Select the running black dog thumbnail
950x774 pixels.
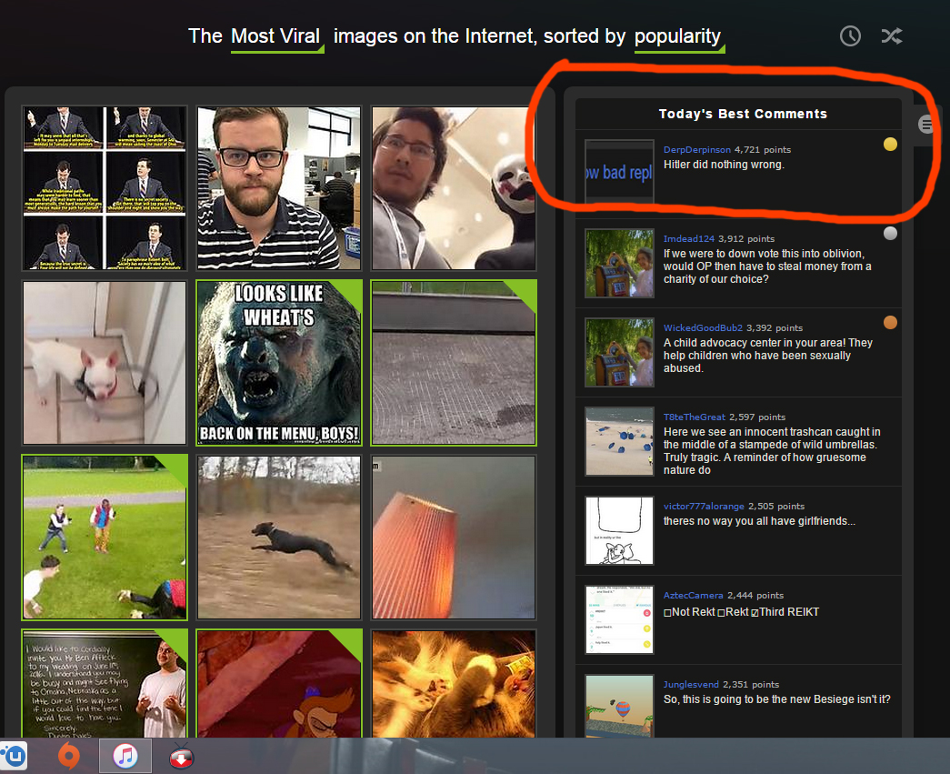[x=279, y=537]
